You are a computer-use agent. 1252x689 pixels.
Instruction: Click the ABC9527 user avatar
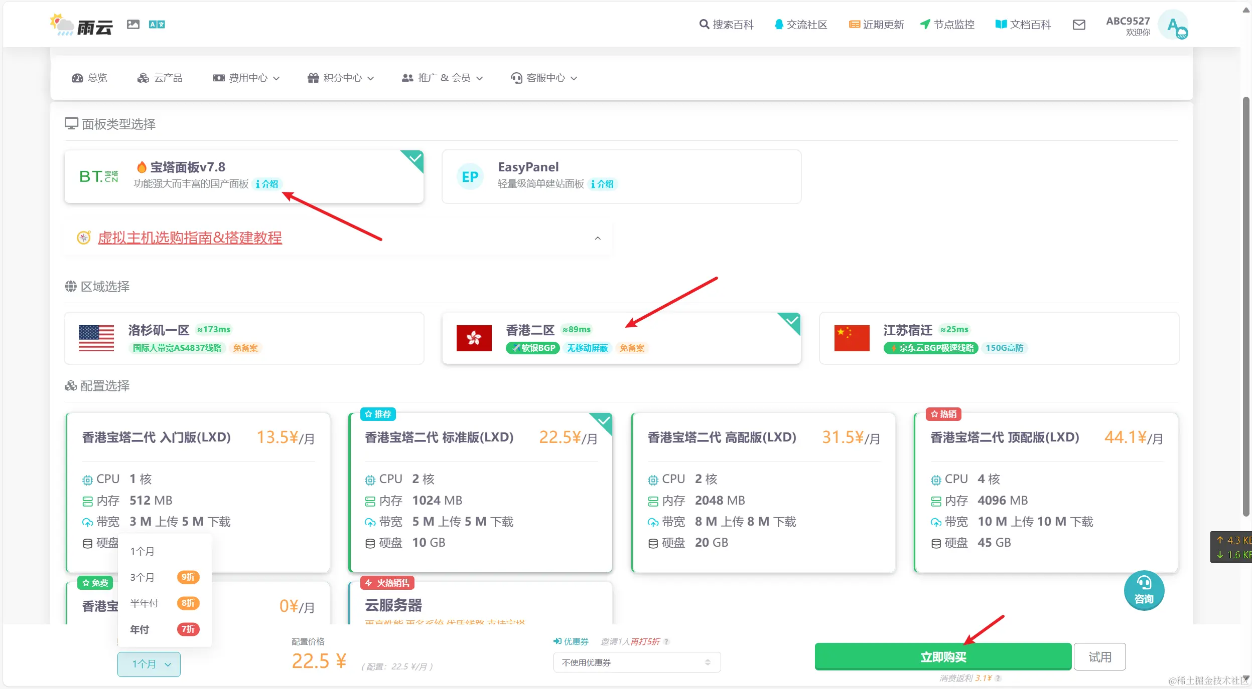1173,25
